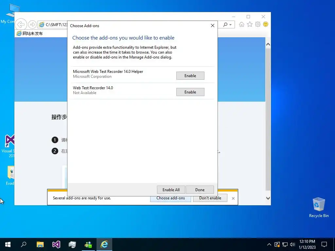Click the smiley feedback icon
The height and width of the screenshot is (251, 335).
(x=266, y=24)
